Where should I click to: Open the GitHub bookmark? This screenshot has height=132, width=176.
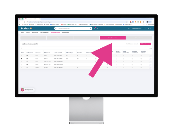101,24
